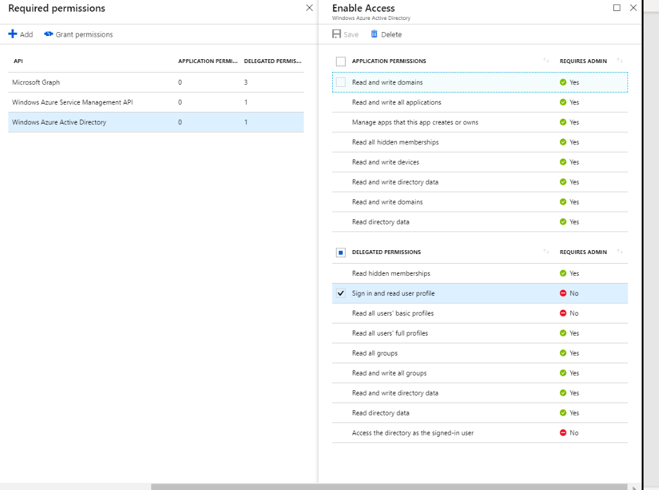Click the Add plus icon
Screen dimensions: 659x490
[x=13, y=34]
